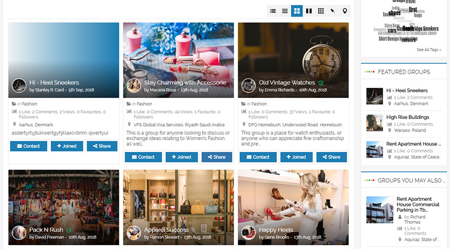Image resolution: width=450 pixels, height=249 pixels.
Task: Open the pinboard view with pushpin icon
Action: coord(333,11)
